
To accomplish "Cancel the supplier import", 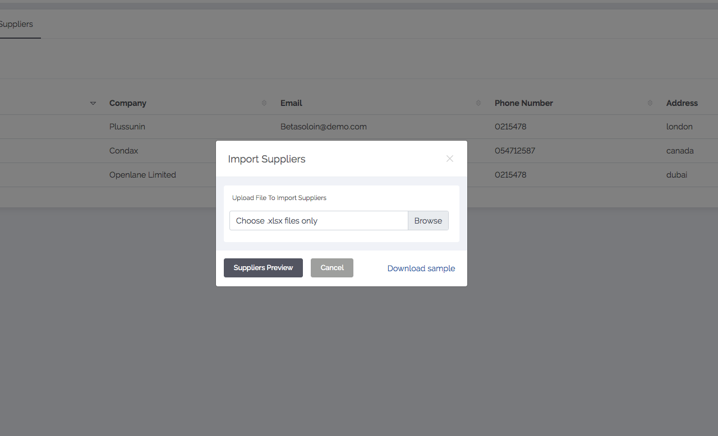I will click(332, 268).
